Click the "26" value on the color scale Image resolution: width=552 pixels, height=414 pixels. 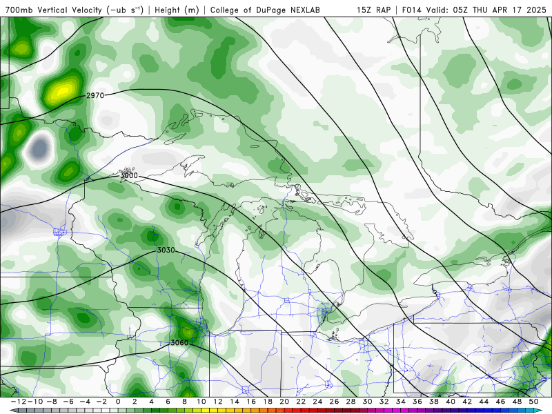tap(334, 402)
